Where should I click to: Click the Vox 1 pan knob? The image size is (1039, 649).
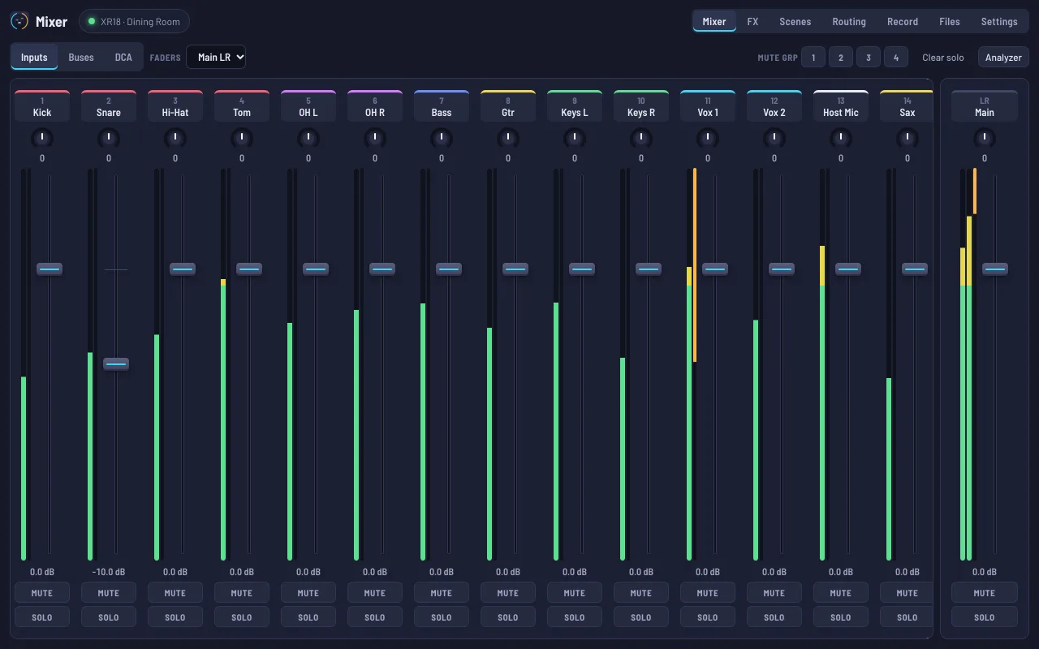[708, 139]
